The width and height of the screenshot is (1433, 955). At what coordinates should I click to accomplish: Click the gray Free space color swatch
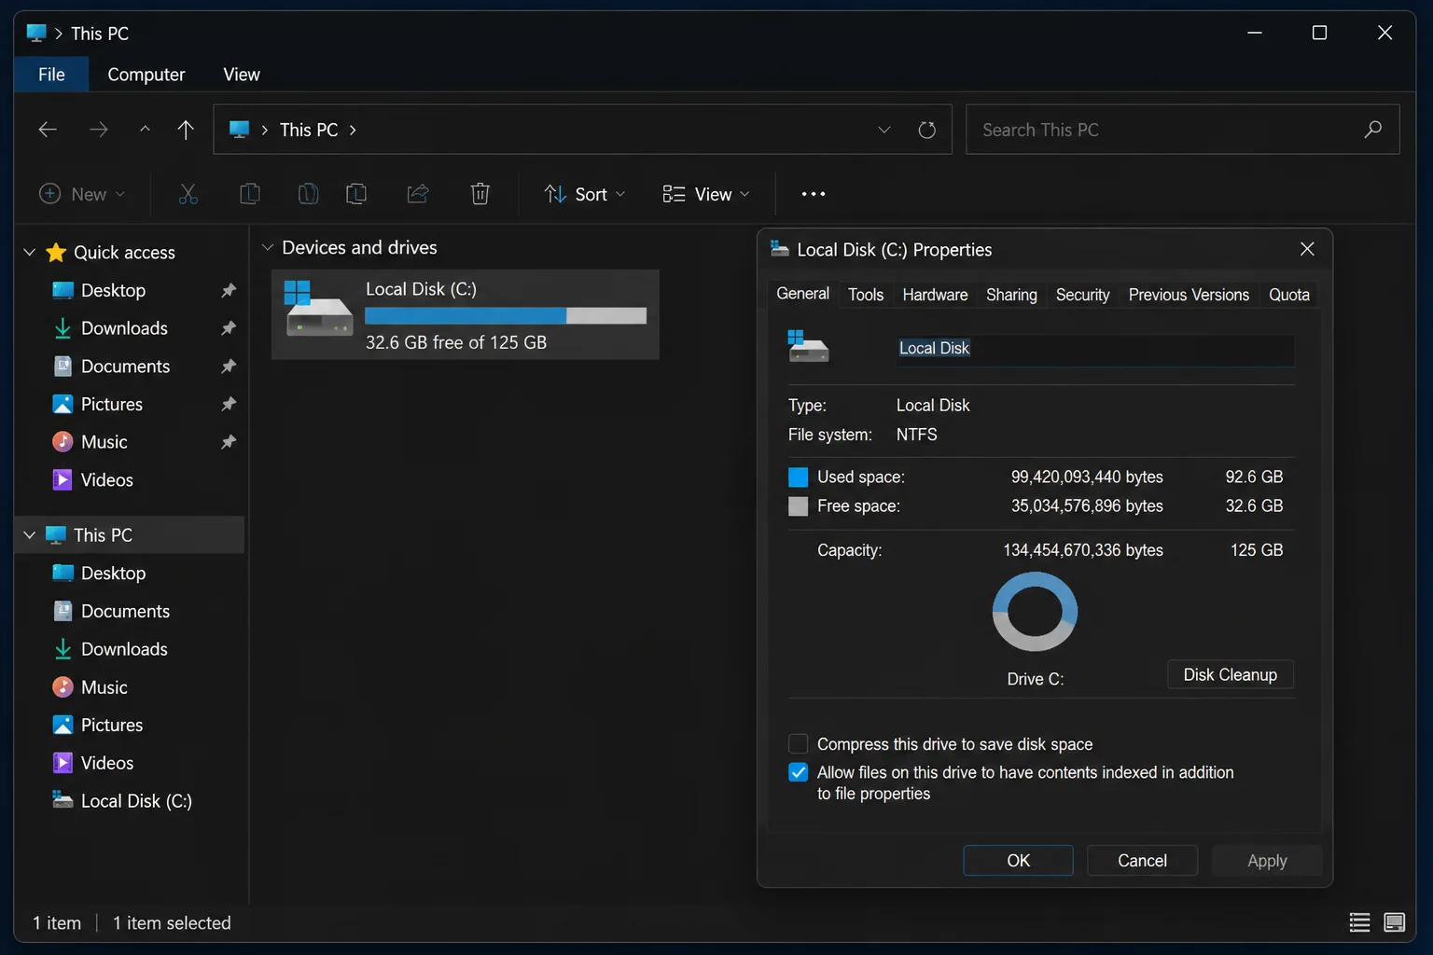tap(798, 506)
